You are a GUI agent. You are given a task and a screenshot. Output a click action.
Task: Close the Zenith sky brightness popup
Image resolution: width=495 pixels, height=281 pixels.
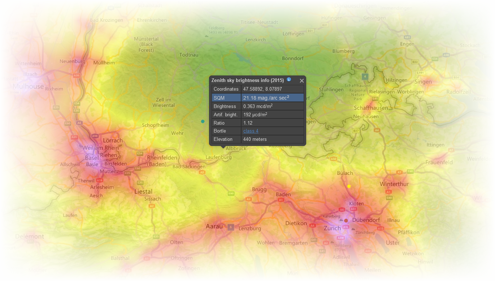point(302,81)
